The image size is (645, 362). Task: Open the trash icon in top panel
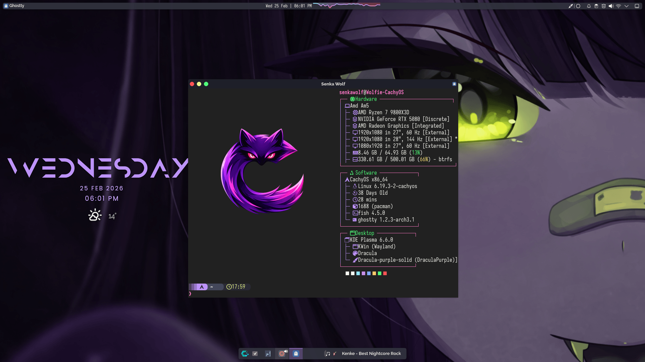pyautogui.click(x=604, y=6)
